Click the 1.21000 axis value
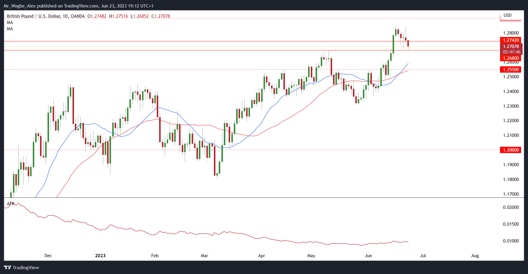Screen dimensions: 528x274 pos(511,135)
